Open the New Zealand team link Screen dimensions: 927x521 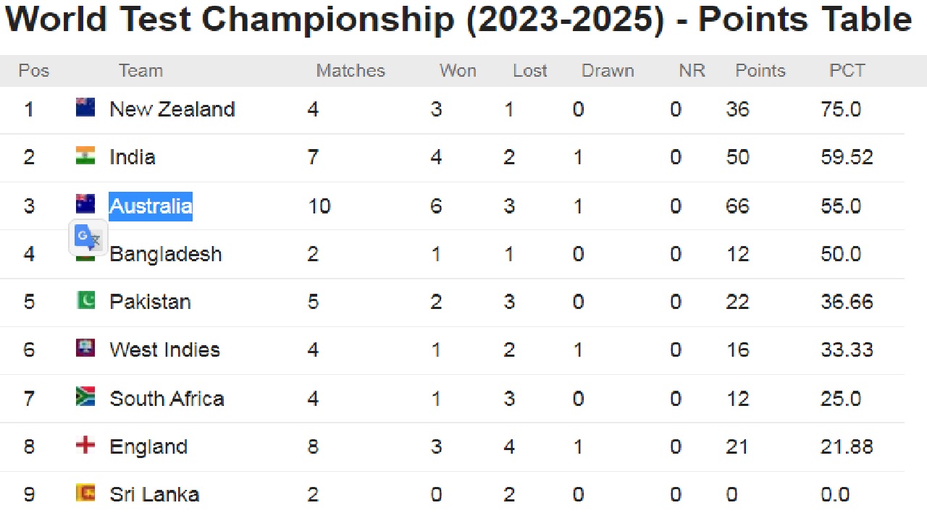[x=172, y=109]
